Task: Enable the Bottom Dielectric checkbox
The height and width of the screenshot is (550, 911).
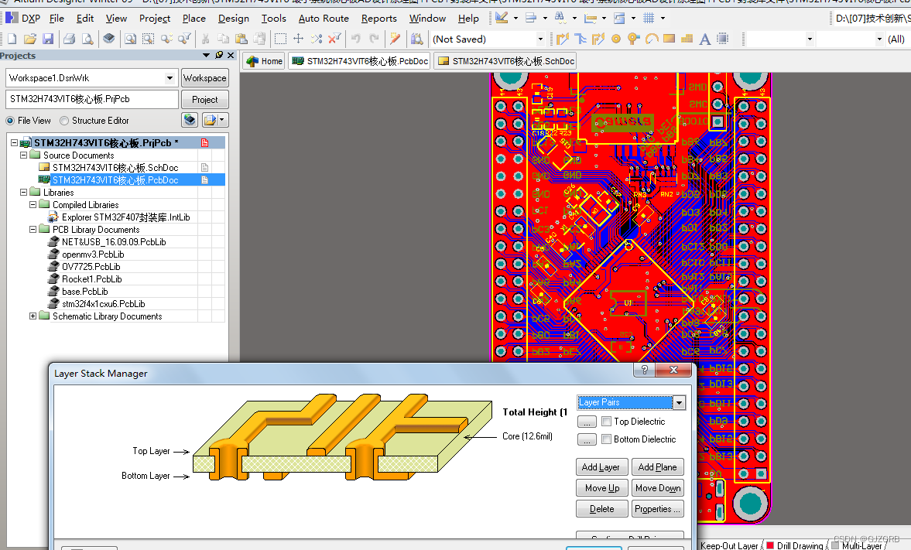Action: pos(607,439)
